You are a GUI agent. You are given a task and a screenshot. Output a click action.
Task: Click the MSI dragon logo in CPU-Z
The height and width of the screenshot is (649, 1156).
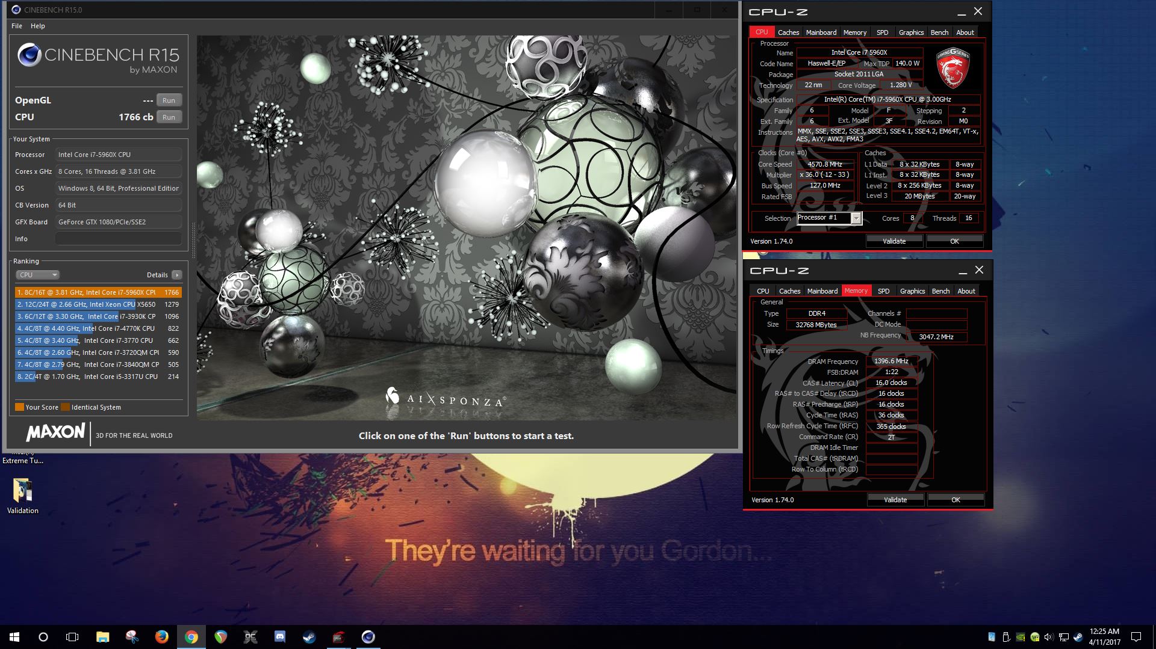[953, 68]
